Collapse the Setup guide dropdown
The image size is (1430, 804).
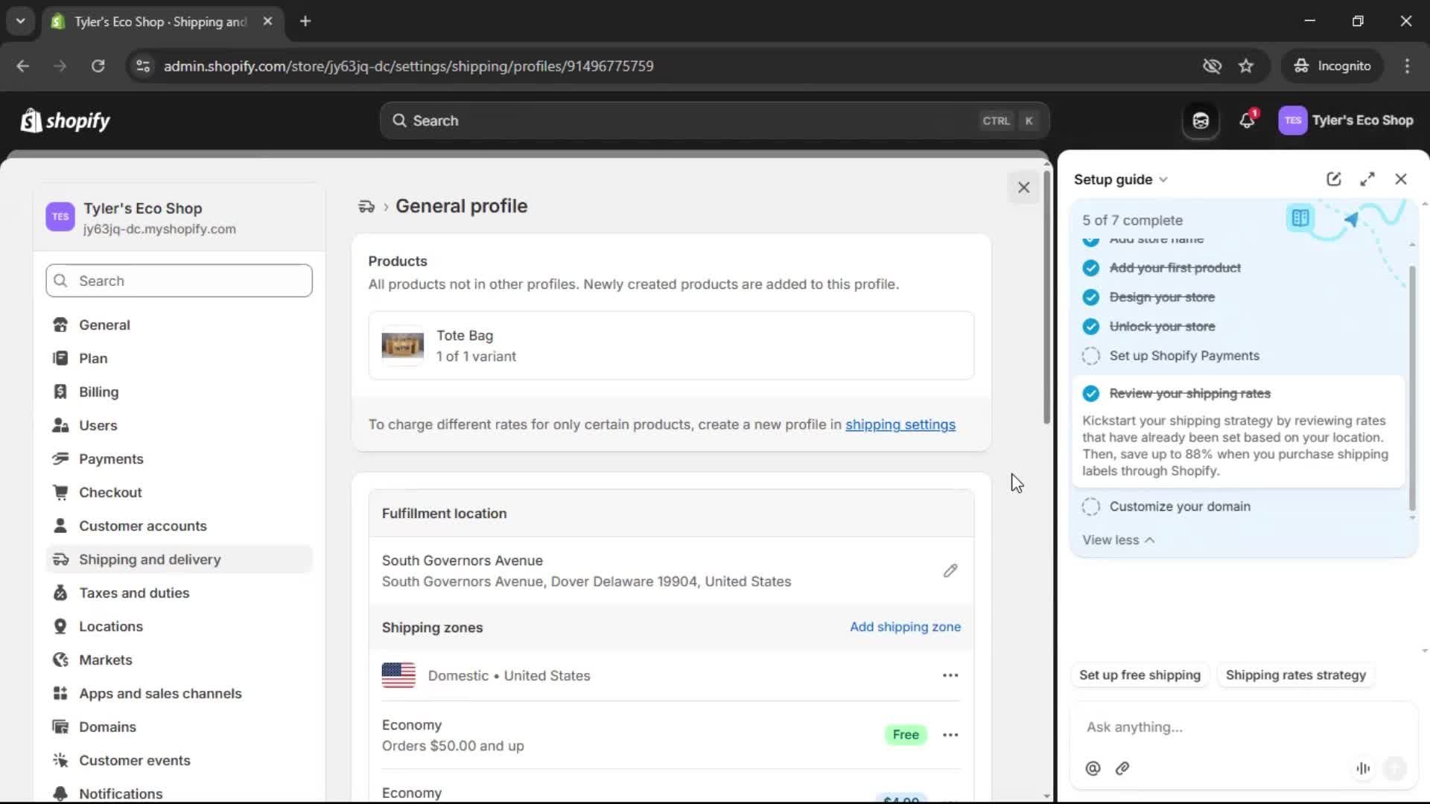coord(1163,179)
